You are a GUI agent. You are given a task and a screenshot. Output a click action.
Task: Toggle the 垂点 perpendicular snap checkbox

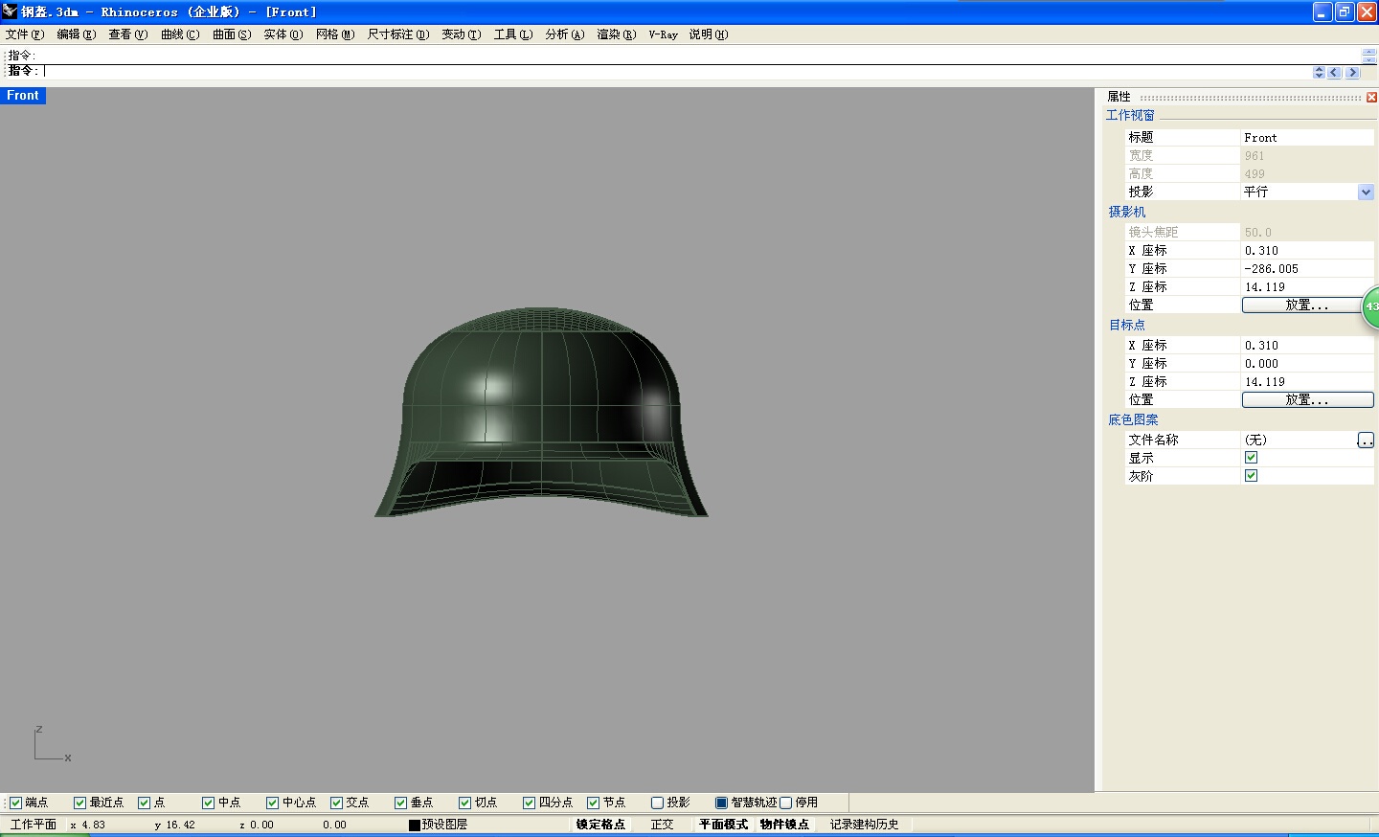coord(400,803)
